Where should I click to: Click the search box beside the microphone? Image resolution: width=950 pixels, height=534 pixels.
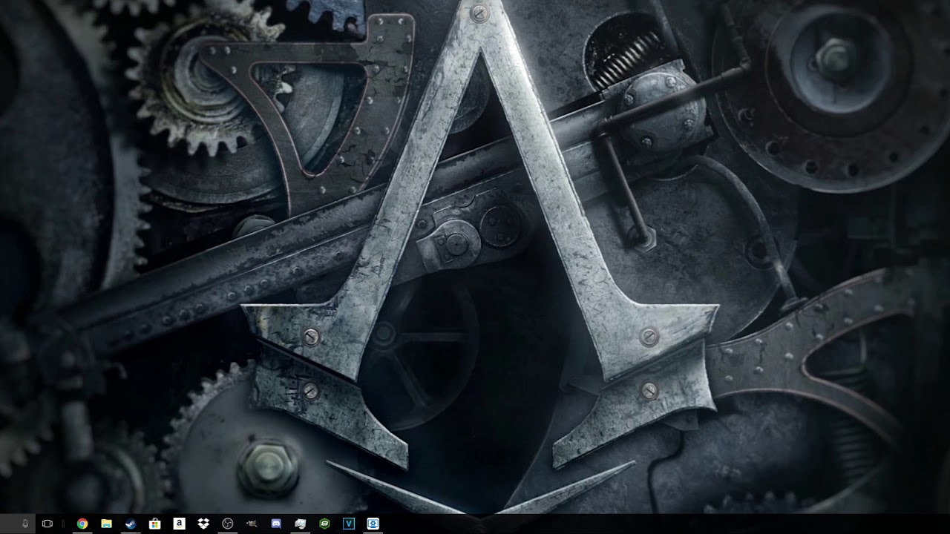[x=10, y=524]
